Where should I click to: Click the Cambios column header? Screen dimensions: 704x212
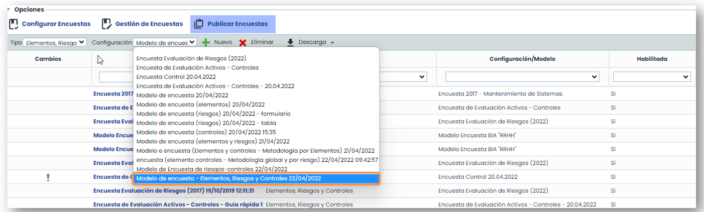click(48, 59)
